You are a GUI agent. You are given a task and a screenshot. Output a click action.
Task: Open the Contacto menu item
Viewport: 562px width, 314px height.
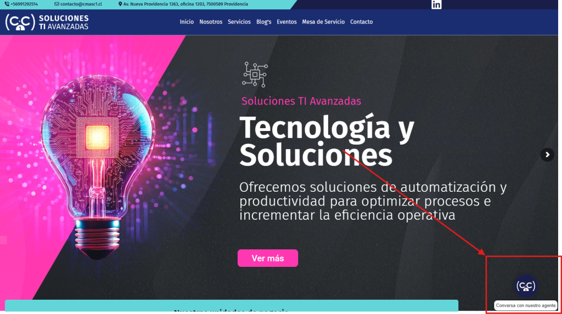coord(361,22)
